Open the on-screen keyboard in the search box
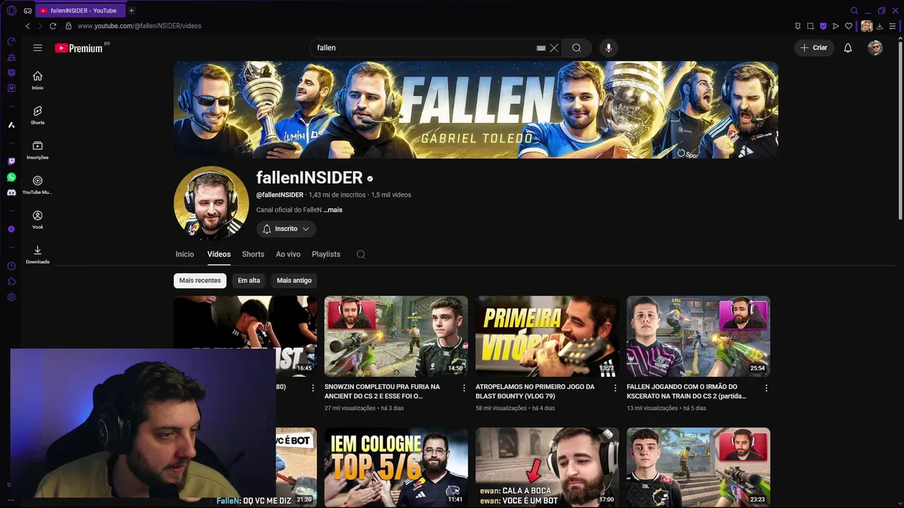 tap(541, 48)
